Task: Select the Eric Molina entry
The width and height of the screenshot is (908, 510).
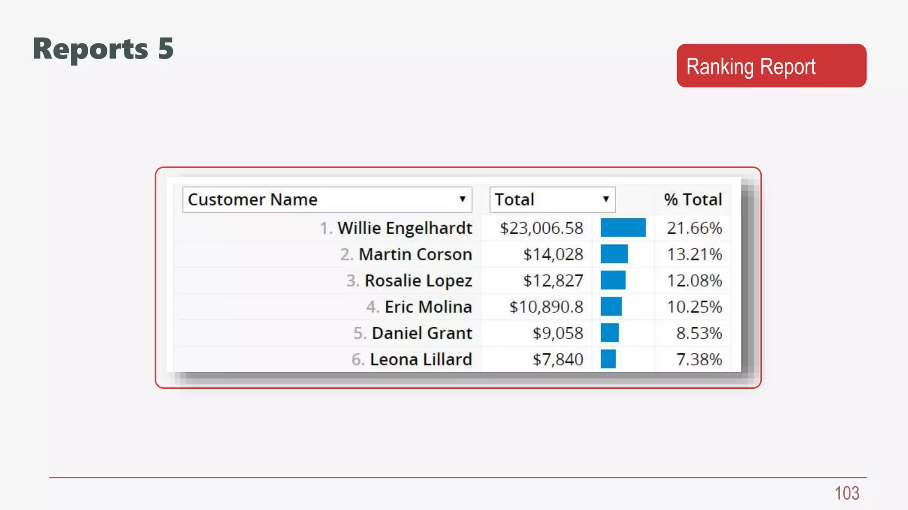Action: [x=428, y=307]
